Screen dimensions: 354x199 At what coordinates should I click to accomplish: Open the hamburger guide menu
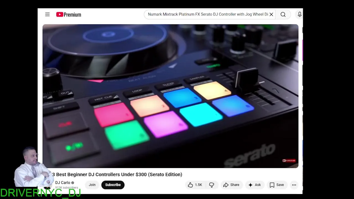pyautogui.click(x=47, y=14)
